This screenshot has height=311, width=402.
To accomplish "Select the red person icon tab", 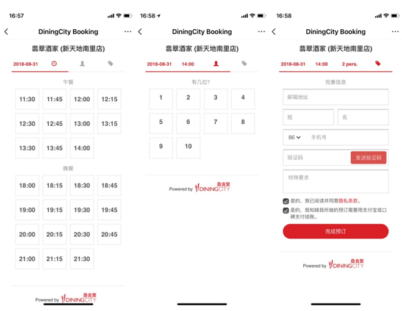I will point(216,63).
